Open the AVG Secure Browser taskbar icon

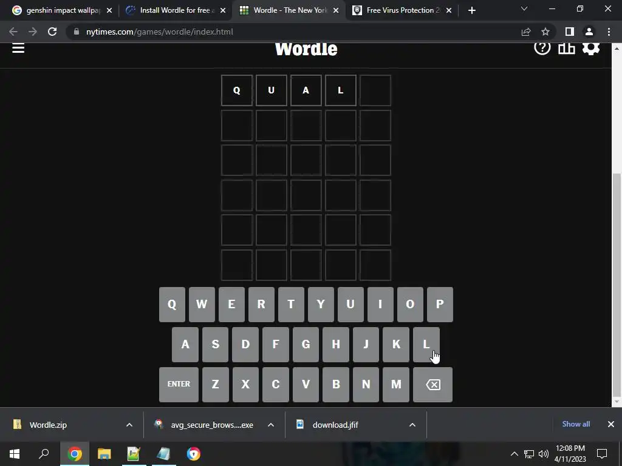tap(194, 454)
